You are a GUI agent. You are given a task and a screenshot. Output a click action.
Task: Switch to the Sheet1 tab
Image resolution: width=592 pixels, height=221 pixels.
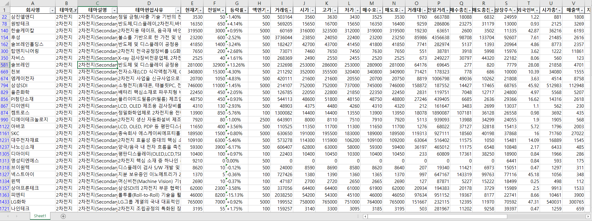[40, 216]
